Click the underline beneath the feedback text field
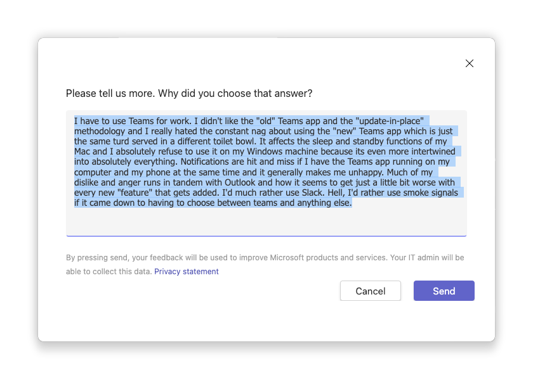533x380 pixels. [x=266, y=234]
